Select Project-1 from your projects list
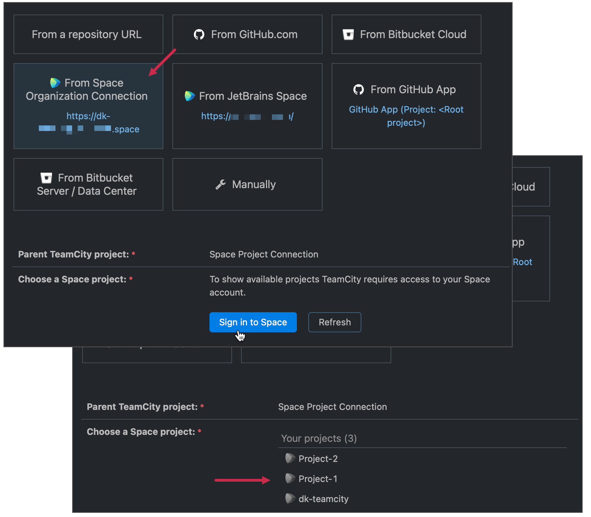The image size is (591, 517). pos(318,479)
